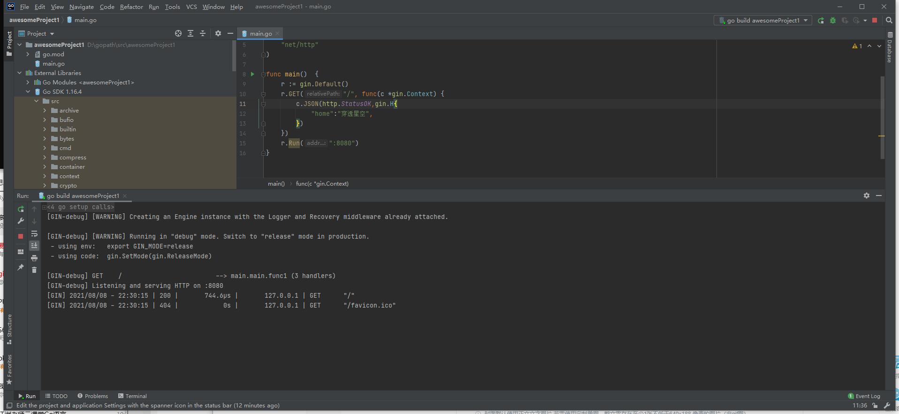The image size is (899, 414).
Task: Click the wrench icon in the status bar
Action: pyautogui.click(x=887, y=406)
